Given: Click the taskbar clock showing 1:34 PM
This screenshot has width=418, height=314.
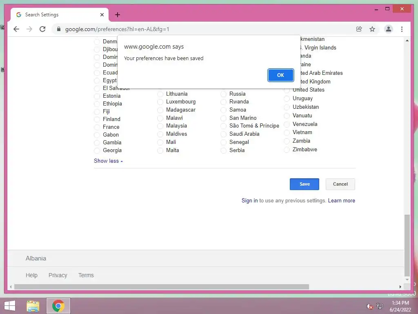Looking at the screenshot, I should tap(400, 306).
